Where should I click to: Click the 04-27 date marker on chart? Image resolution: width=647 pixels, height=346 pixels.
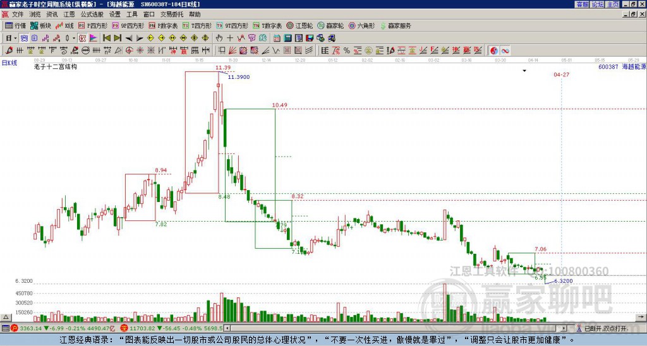point(561,75)
